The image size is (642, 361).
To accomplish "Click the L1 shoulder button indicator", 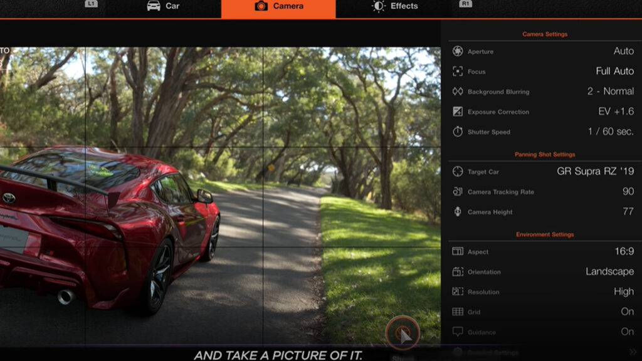I will [x=91, y=4].
